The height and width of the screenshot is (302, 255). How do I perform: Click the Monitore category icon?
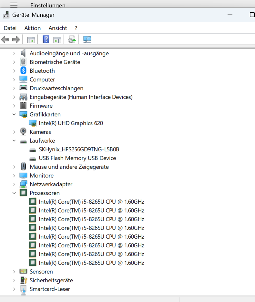[x=23, y=176]
